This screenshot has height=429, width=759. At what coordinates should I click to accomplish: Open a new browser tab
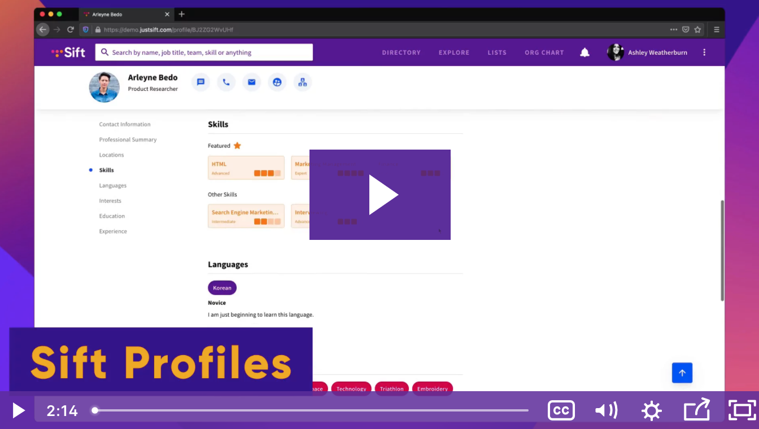pos(181,14)
